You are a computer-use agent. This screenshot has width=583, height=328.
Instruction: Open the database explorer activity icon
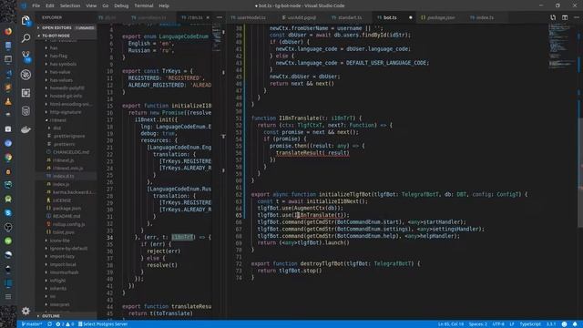pos(26,111)
